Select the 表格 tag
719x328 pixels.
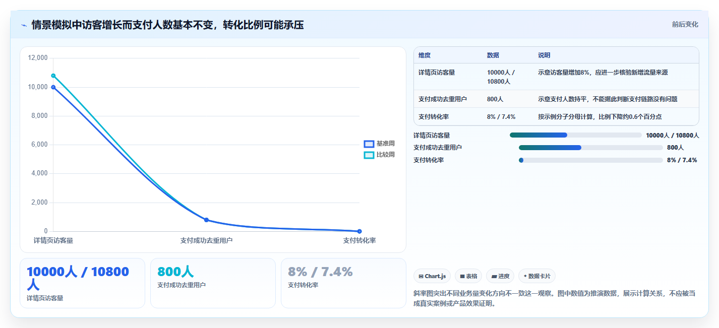(x=468, y=276)
